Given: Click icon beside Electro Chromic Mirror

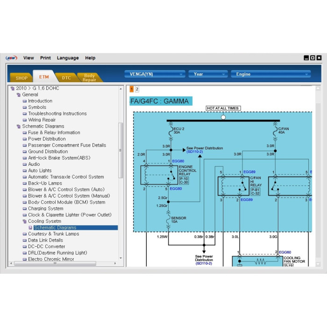Looking at the screenshot, I should (25, 259).
